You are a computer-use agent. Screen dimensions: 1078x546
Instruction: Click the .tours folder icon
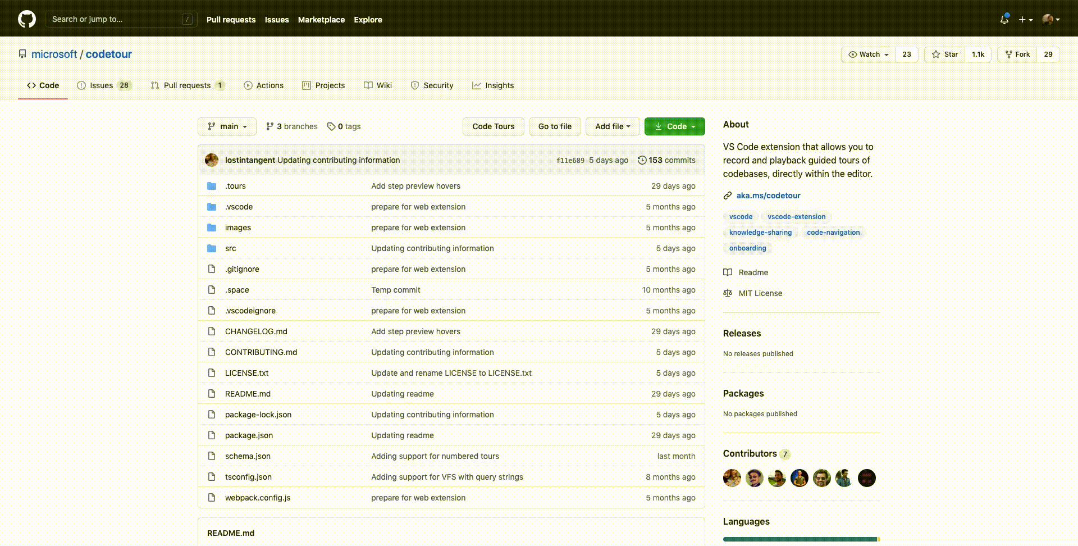click(212, 186)
